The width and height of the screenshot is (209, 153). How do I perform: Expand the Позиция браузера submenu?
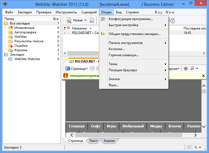coord(166,70)
